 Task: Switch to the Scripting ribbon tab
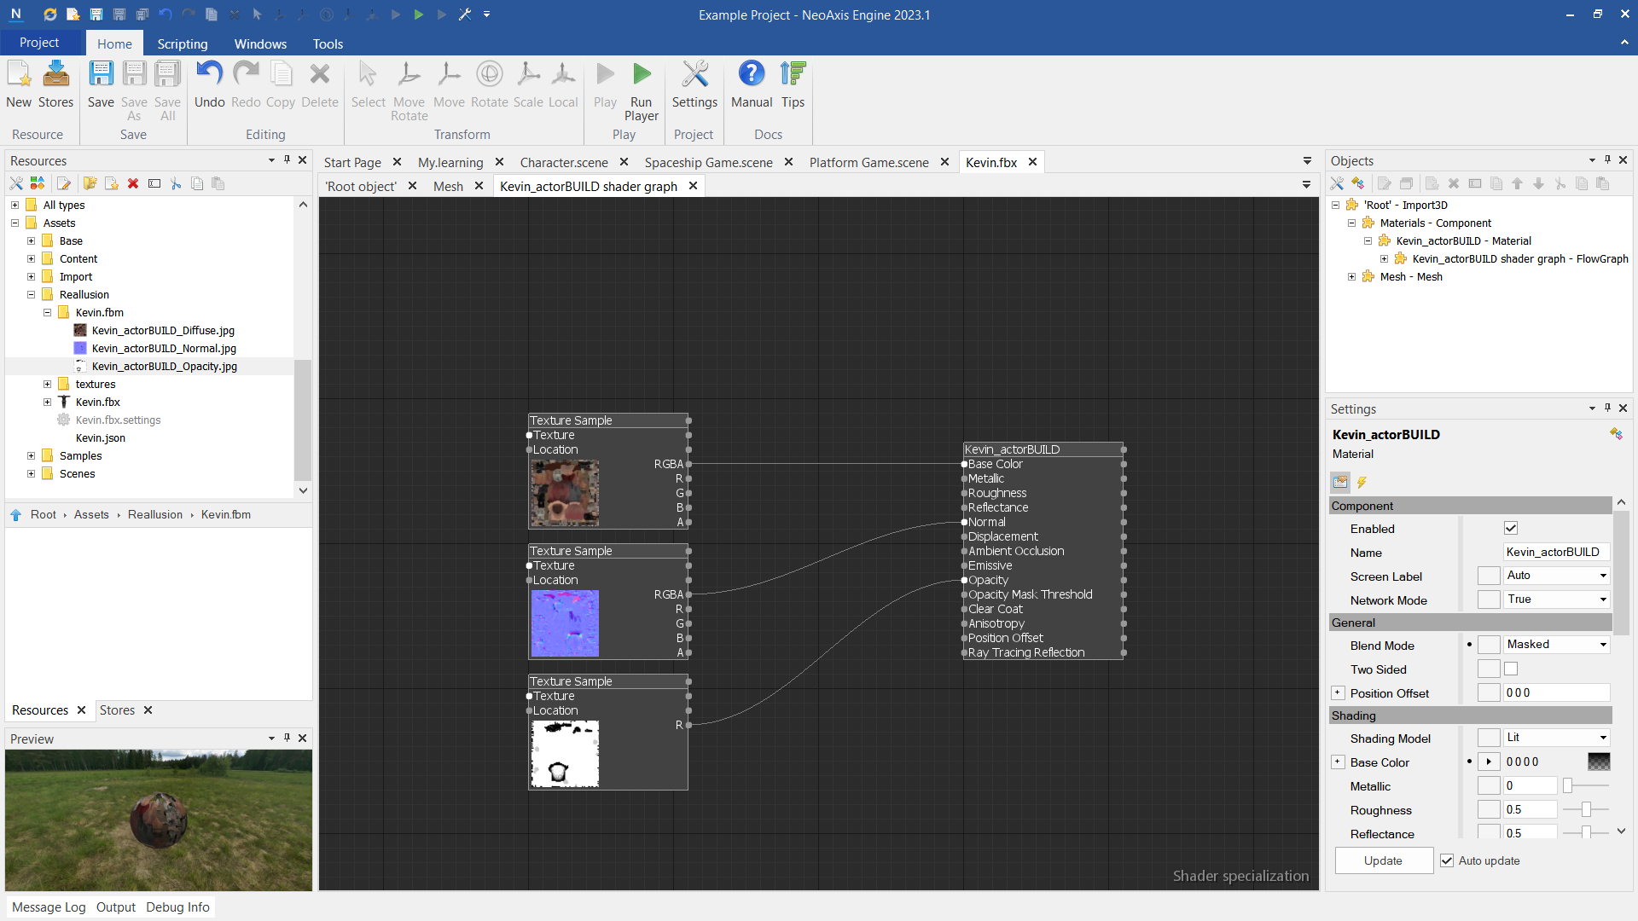[182, 43]
